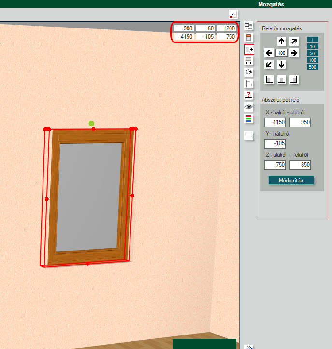The height and width of the screenshot is (349, 332).
Task: Select the 50 step size option
Action: tap(312, 54)
